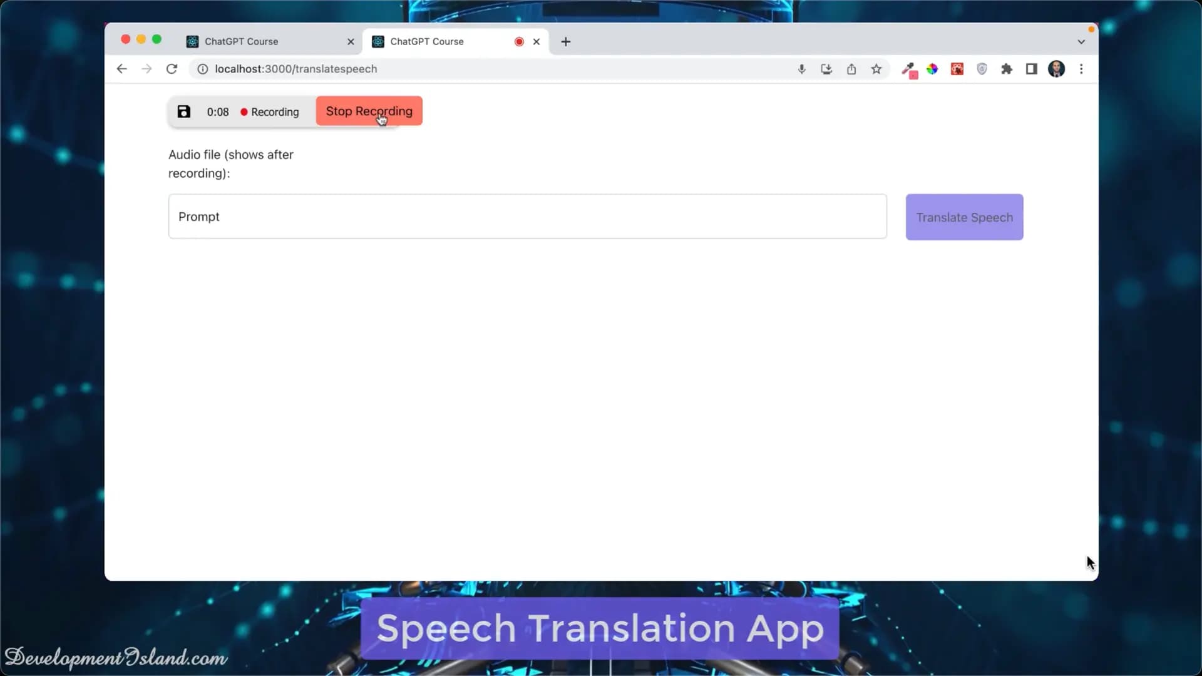Toggle the browser side panel icon
1202x676 pixels.
(x=1030, y=69)
